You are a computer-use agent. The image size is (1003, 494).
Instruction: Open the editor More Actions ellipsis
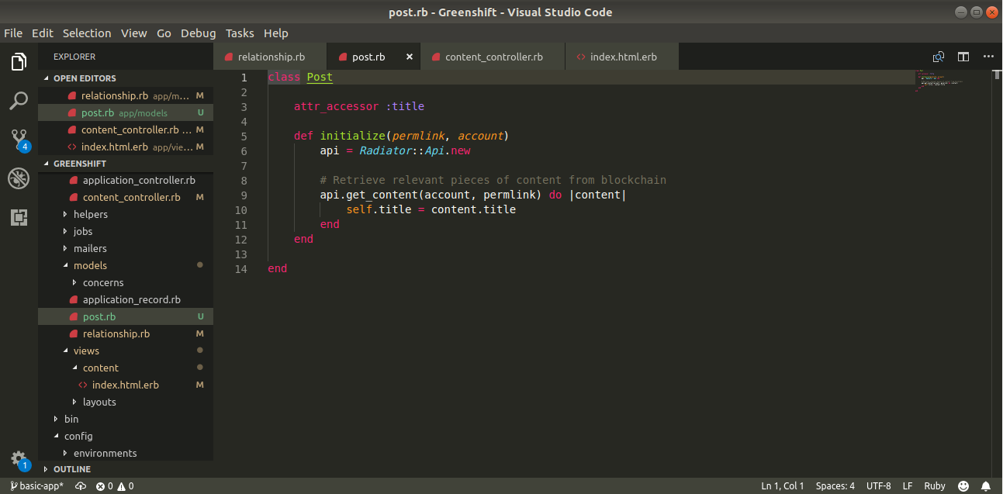988,57
